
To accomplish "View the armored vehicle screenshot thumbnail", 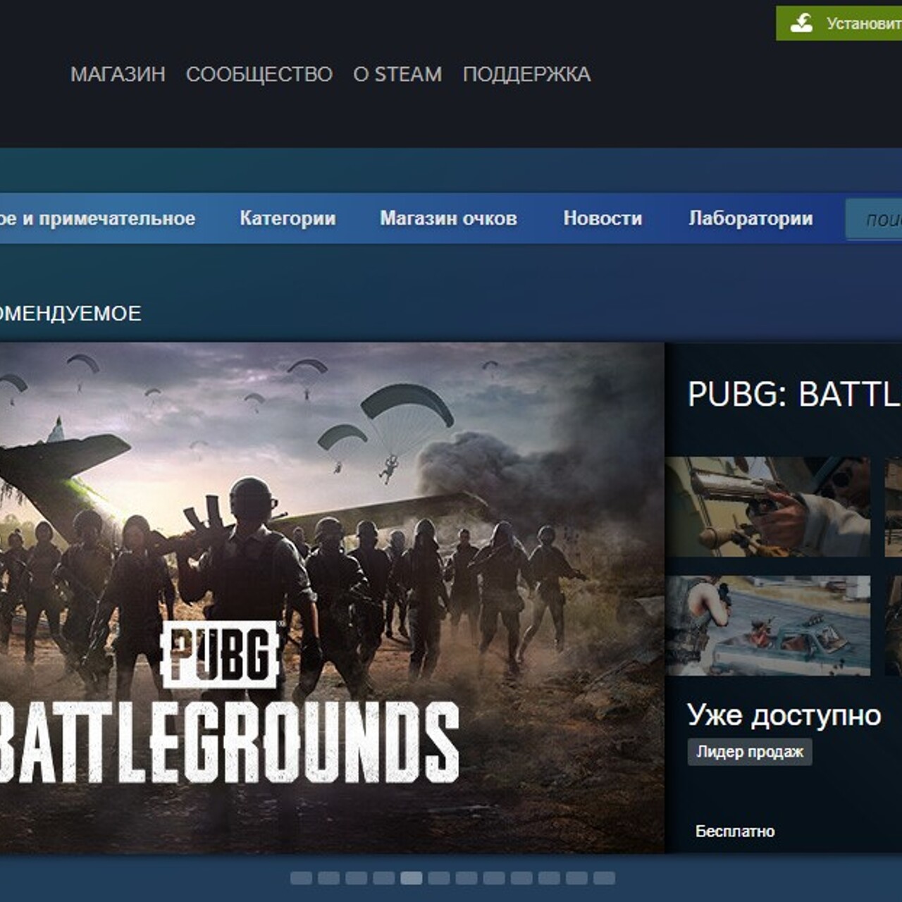I will pos(767,626).
